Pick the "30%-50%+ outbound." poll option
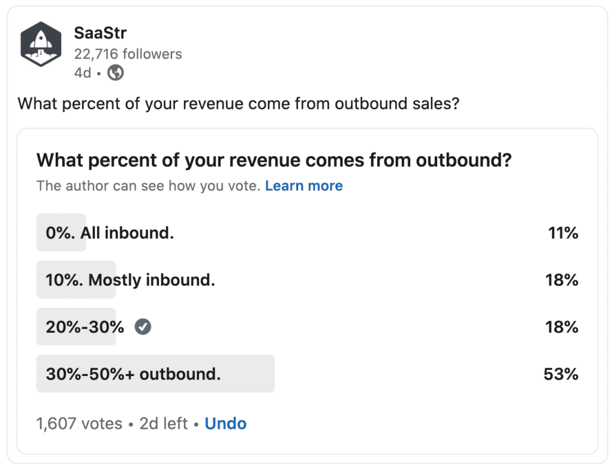The height and width of the screenshot is (464, 614). point(133,374)
